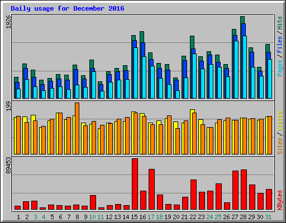Viewport: 286px width, 223px height.
Task: Click day label 13 on the x-axis
Action: click(117, 217)
